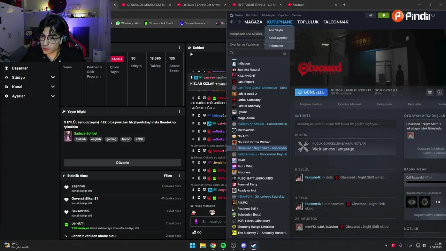Open three-dot menu above stream stats
This screenshot has height=251, width=446.
point(179,48)
